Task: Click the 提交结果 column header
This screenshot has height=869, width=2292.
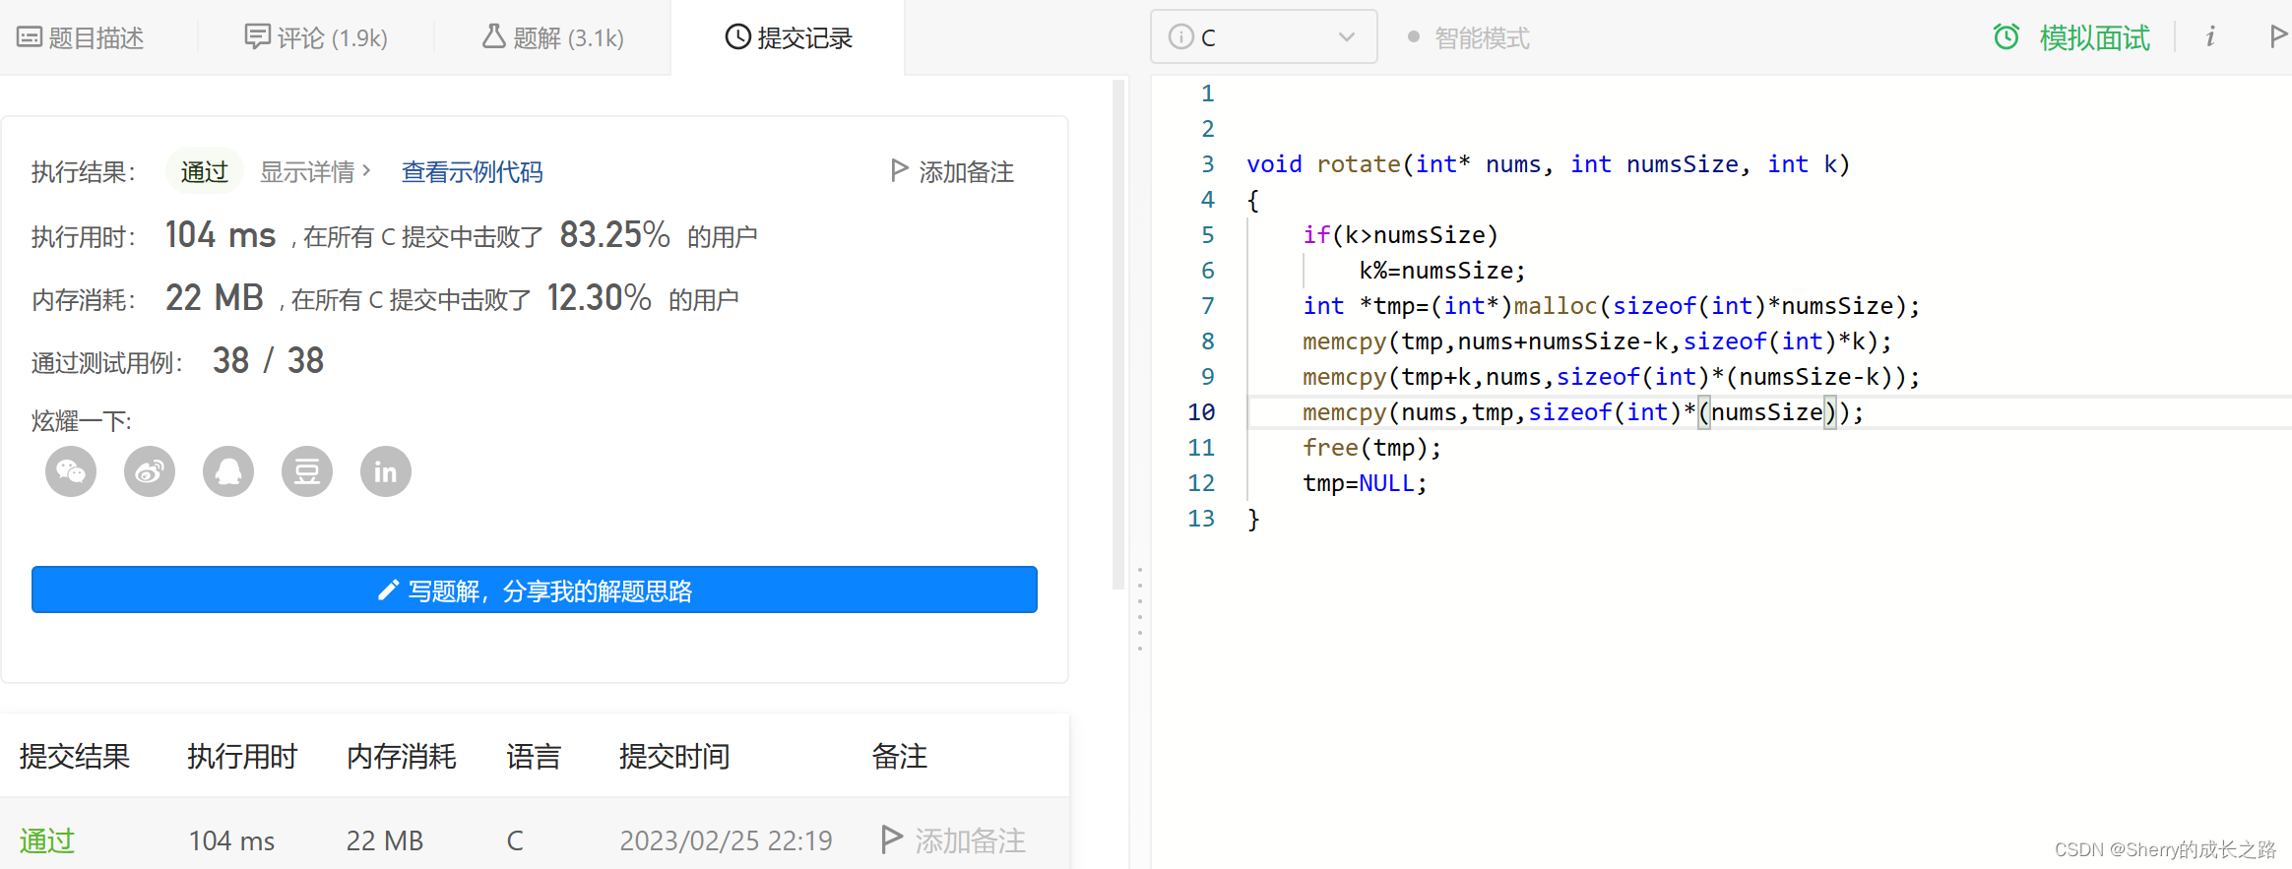Action: tap(75, 756)
